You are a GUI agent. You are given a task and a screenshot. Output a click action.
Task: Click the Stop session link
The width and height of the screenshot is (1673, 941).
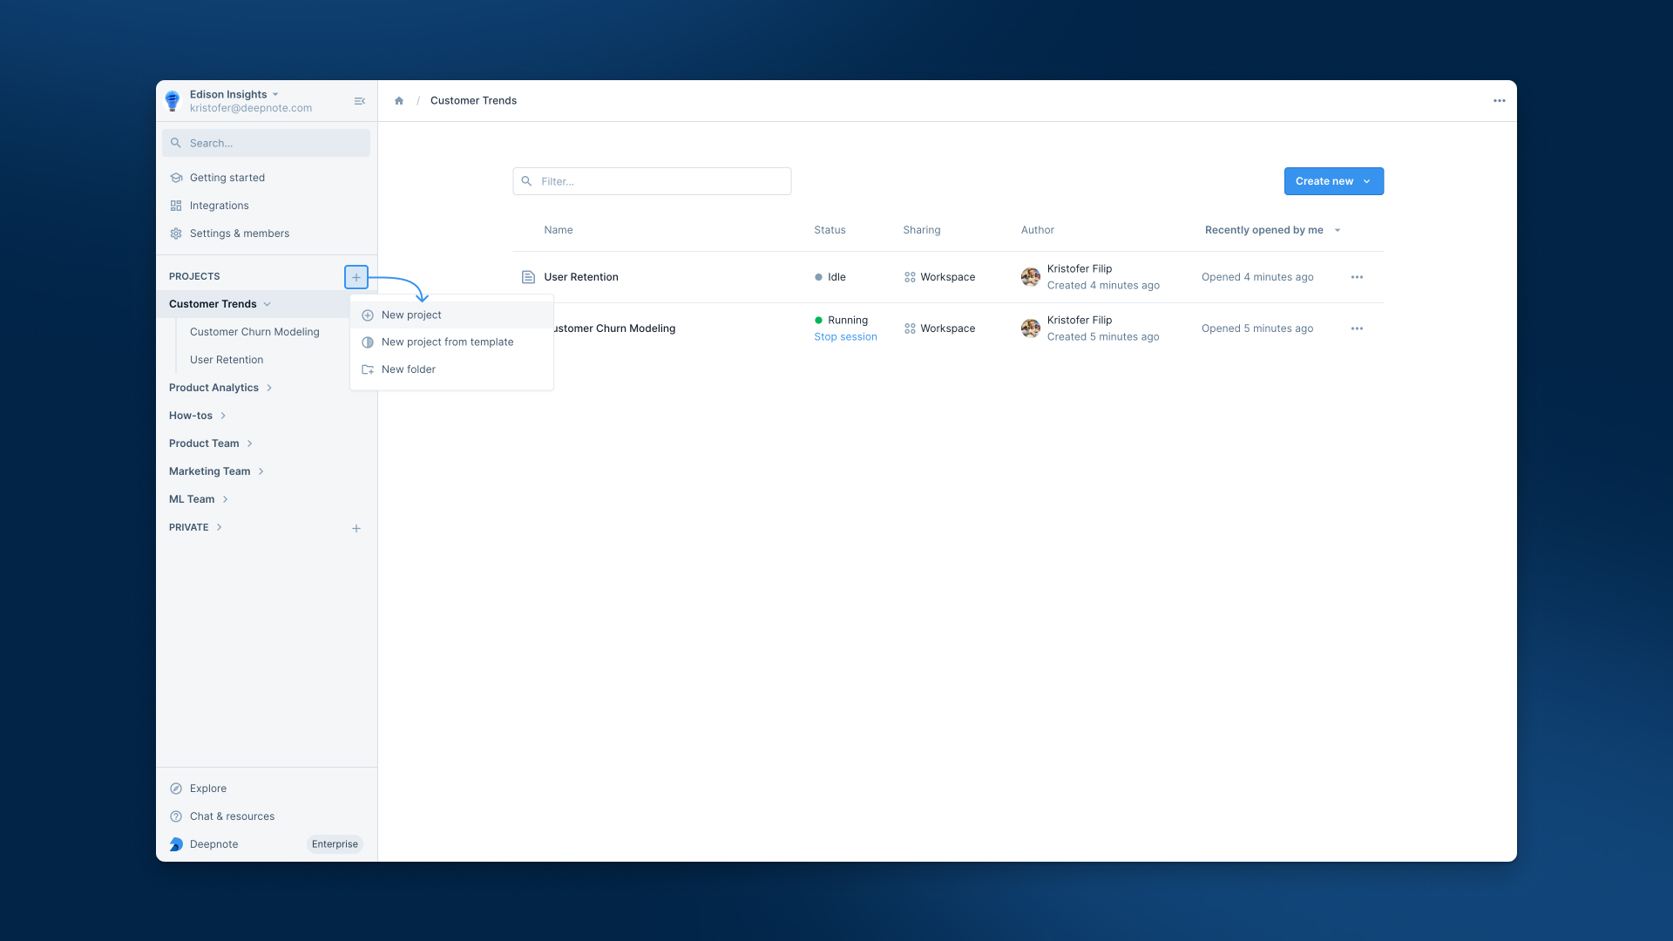(x=845, y=337)
